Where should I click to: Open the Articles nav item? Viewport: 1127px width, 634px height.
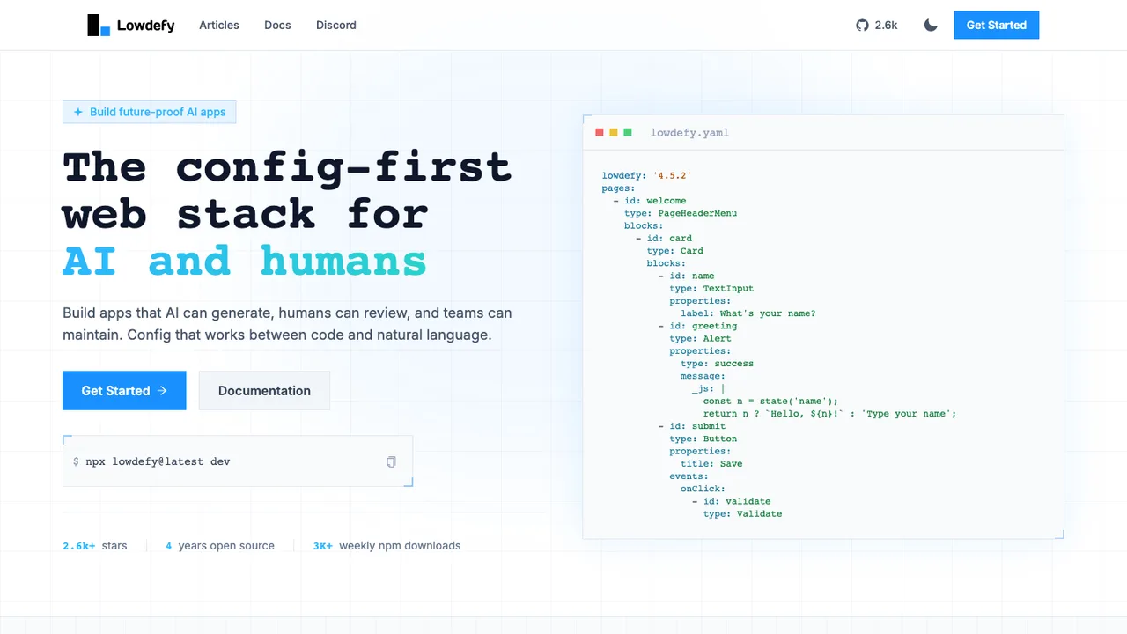tap(219, 26)
